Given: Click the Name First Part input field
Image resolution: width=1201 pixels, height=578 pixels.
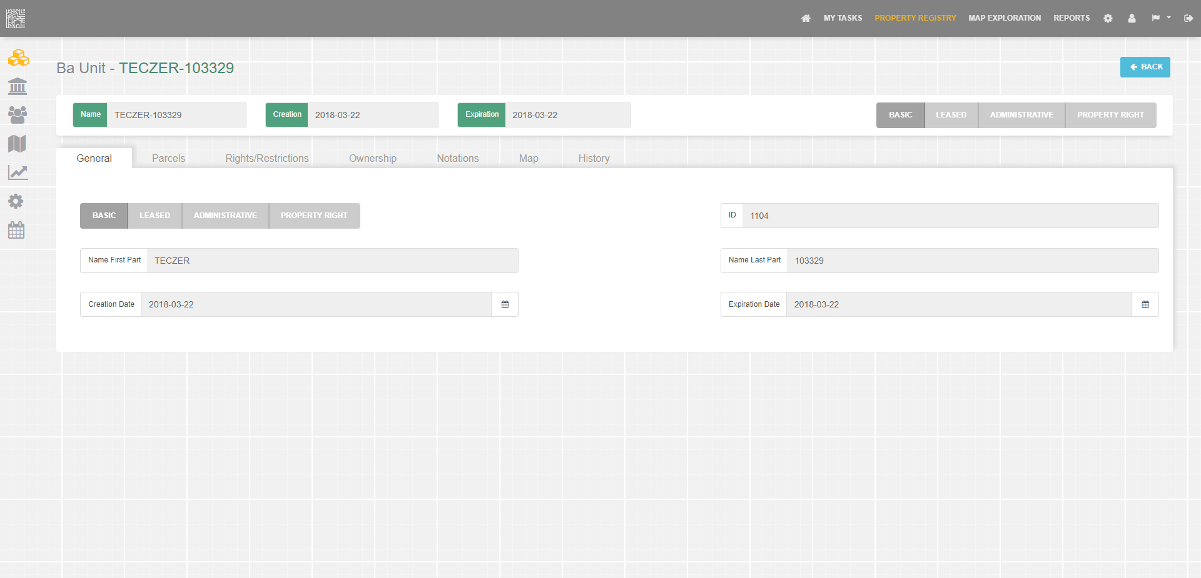Looking at the screenshot, I should 332,261.
